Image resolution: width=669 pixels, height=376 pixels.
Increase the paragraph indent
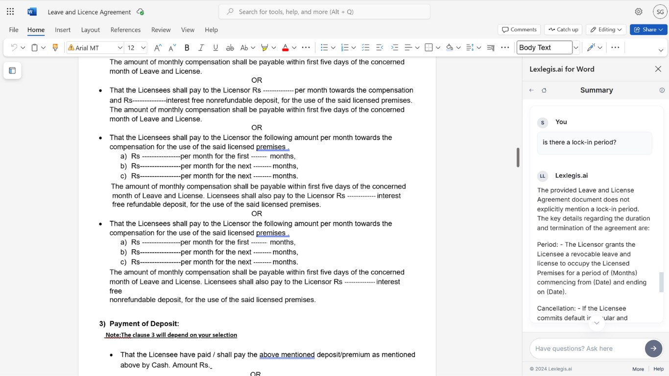pyautogui.click(x=395, y=47)
